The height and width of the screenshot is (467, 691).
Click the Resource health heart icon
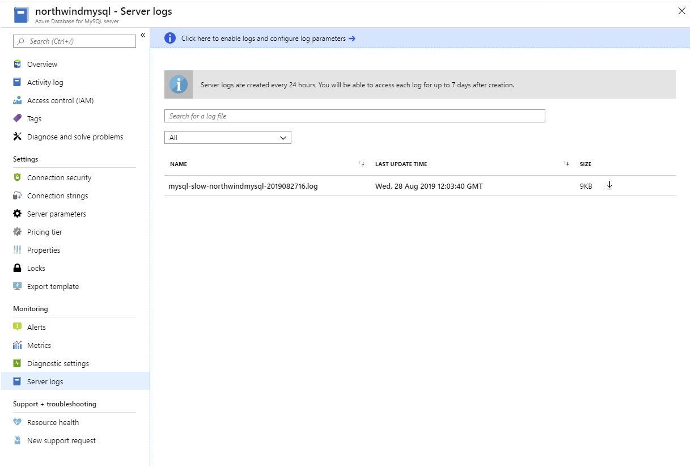click(x=17, y=422)
